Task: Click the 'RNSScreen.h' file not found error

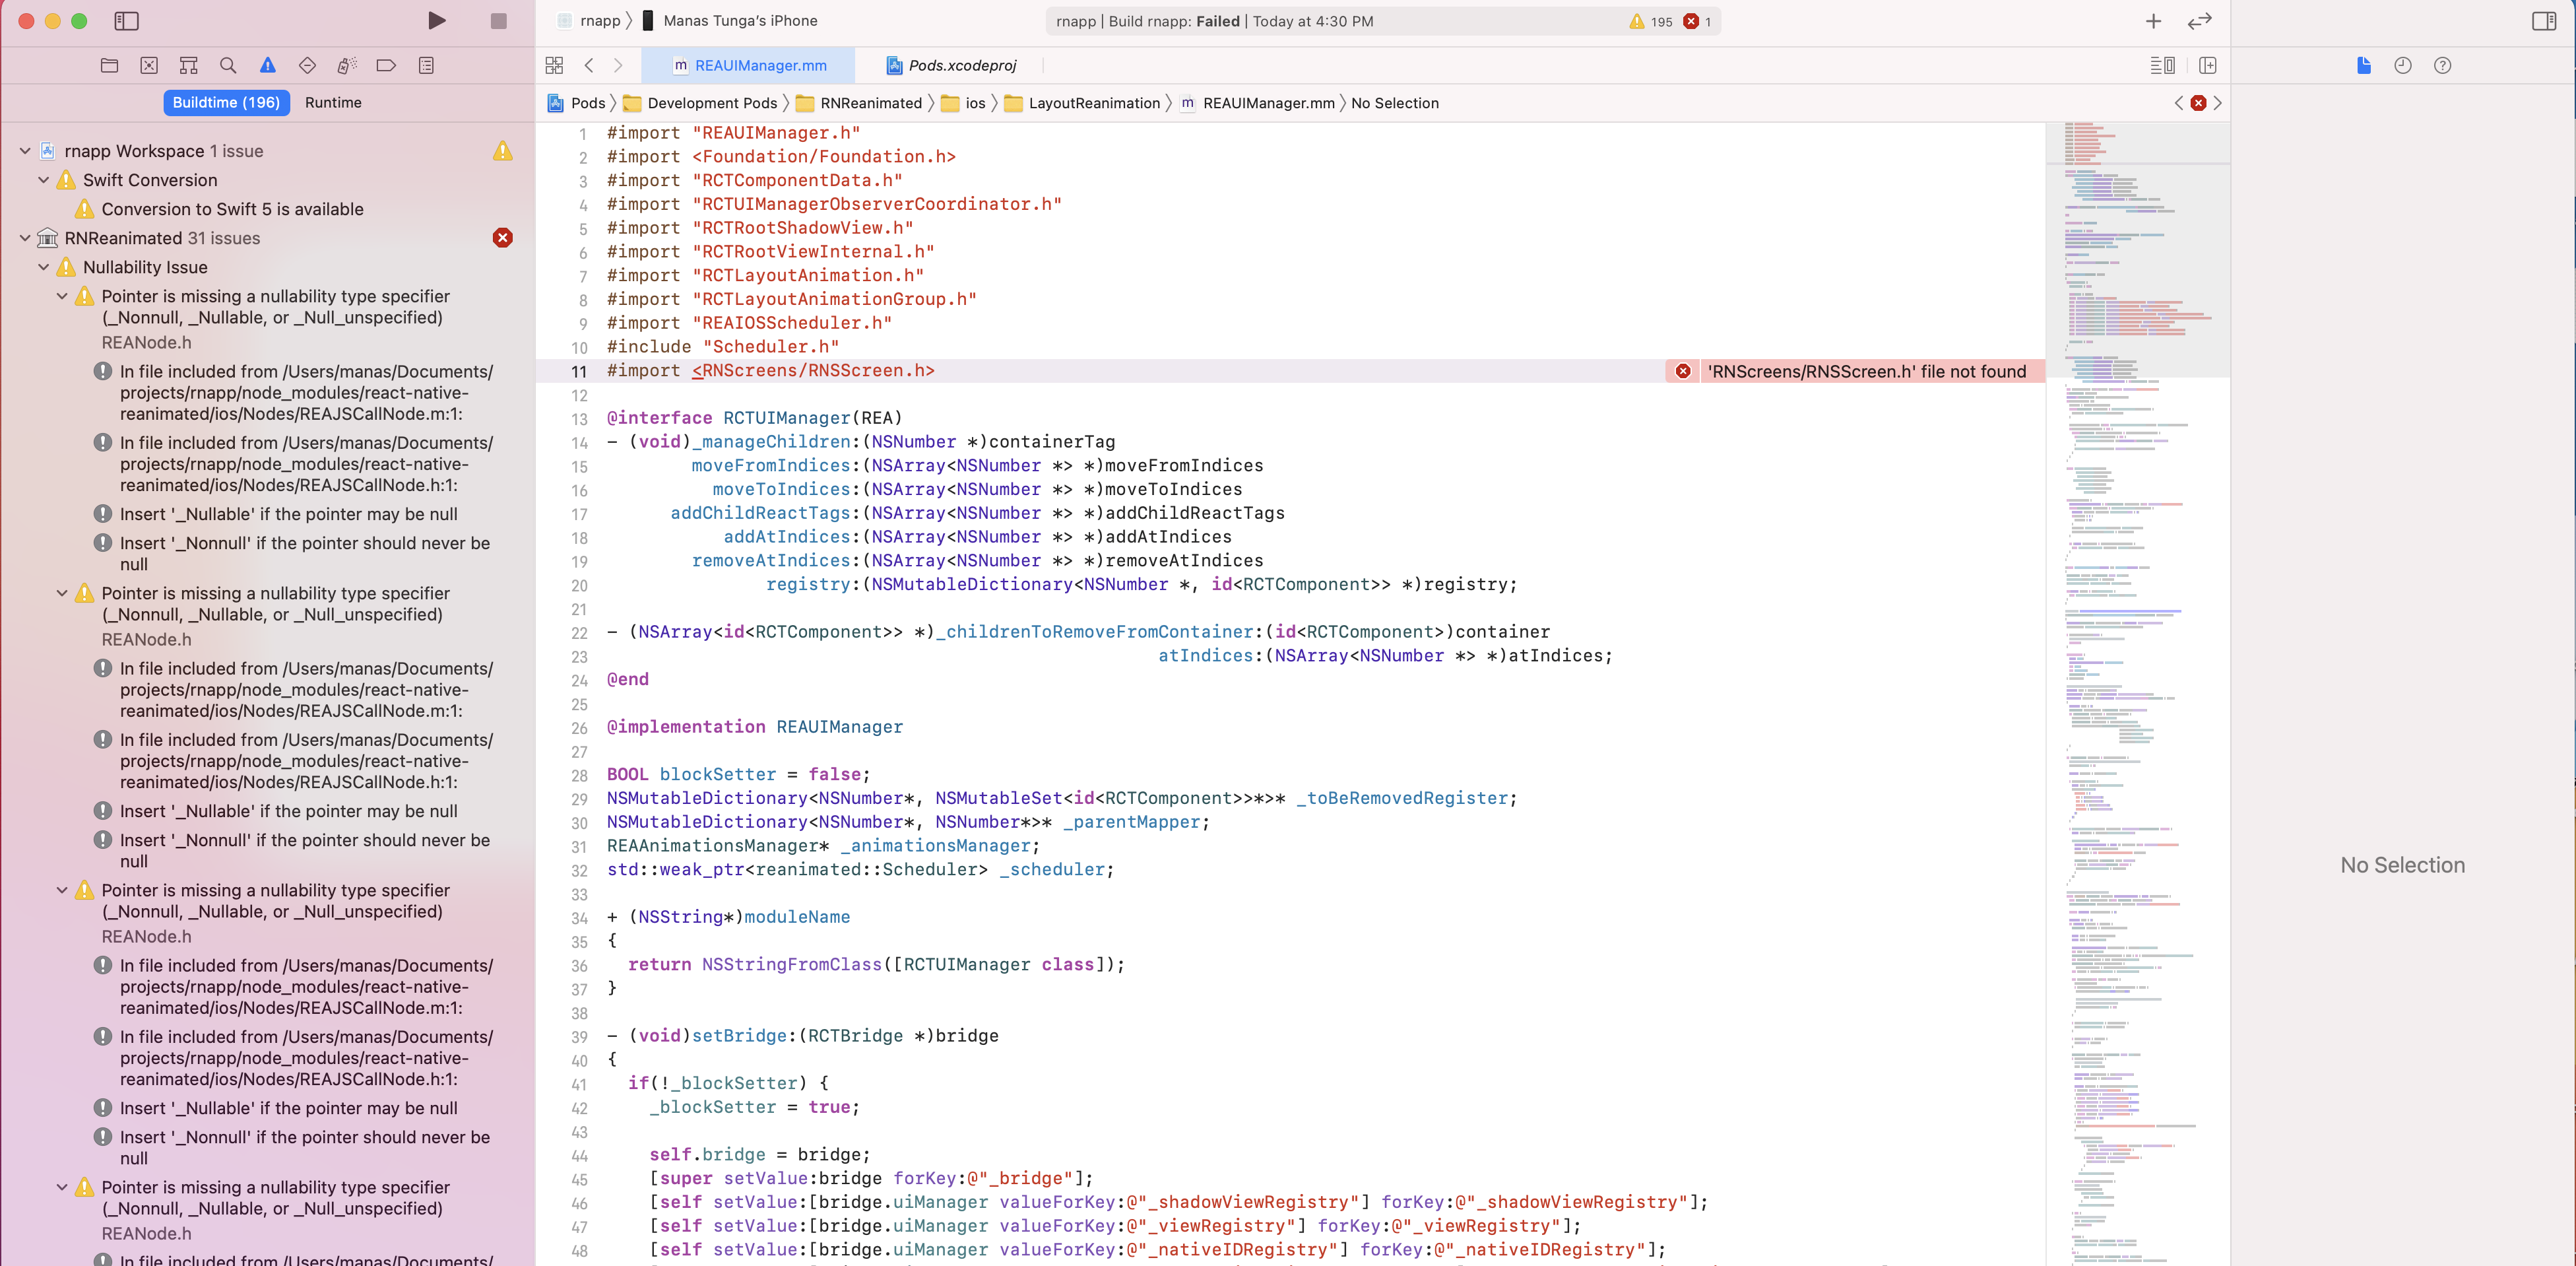Action: click(1865, 372)
